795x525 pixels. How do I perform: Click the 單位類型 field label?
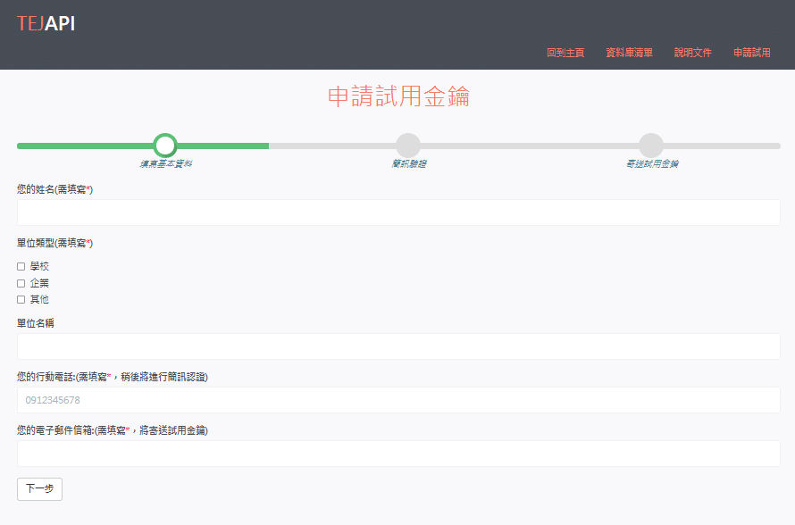54,243
